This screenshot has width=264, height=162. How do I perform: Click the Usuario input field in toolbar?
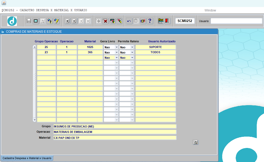[x=236, y=21]
